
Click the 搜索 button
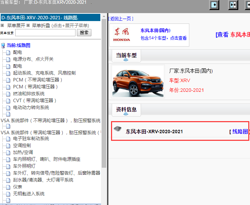click(84, 33)
